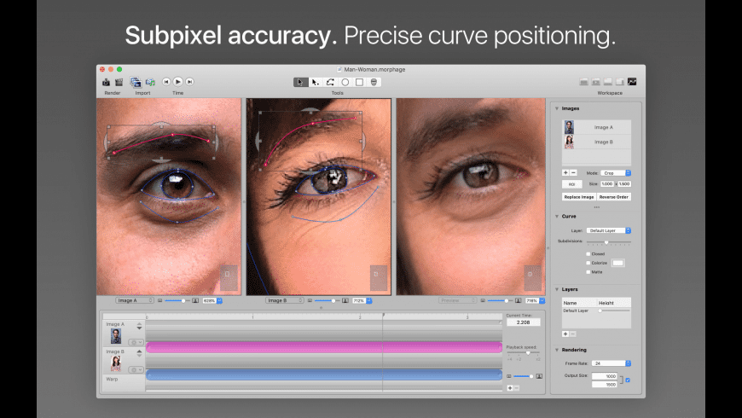This screenshot has height=418, width=742.
Task: Play the morph animation
Action: [178, 82]
